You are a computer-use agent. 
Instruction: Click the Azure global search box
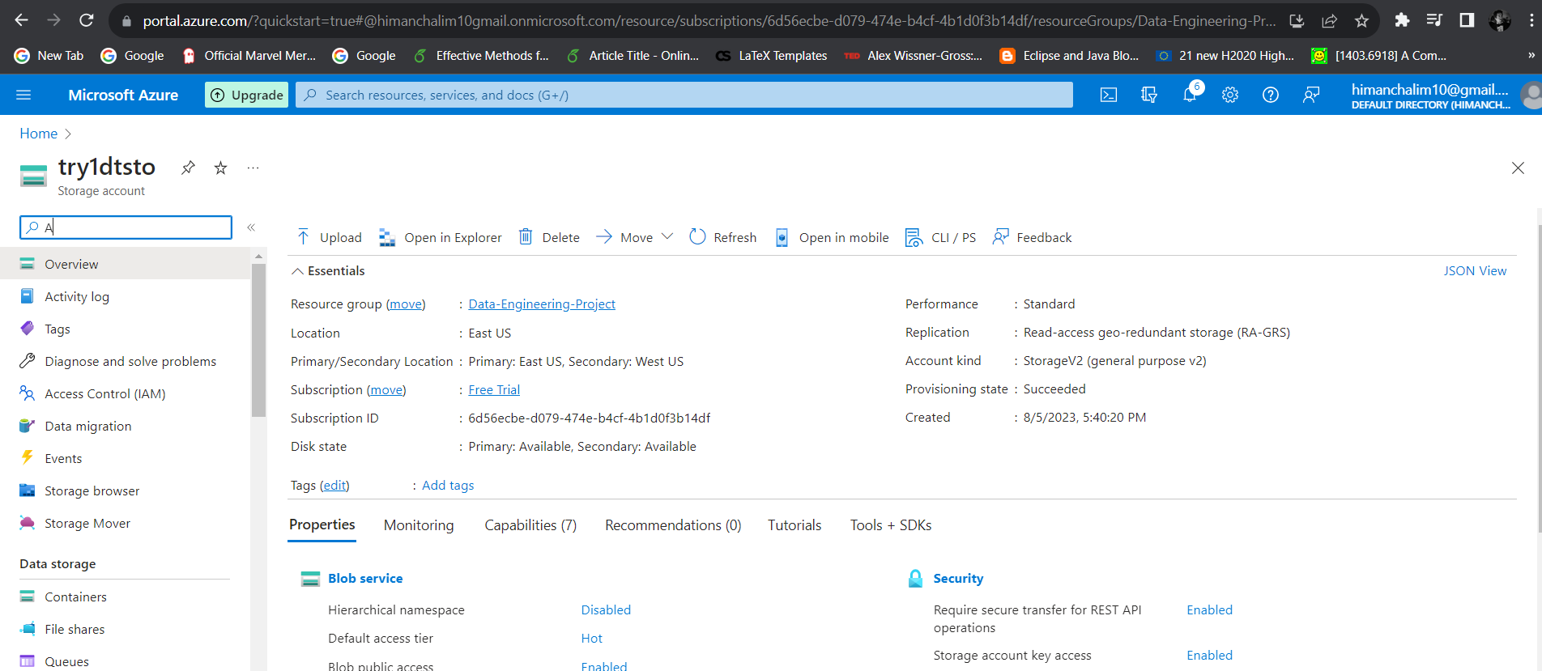pyautogui.click(x=684, y=95)
